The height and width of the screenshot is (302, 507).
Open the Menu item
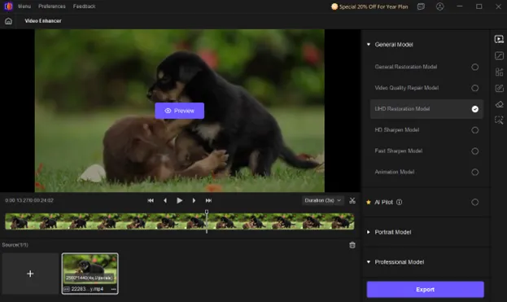(24, 7)
